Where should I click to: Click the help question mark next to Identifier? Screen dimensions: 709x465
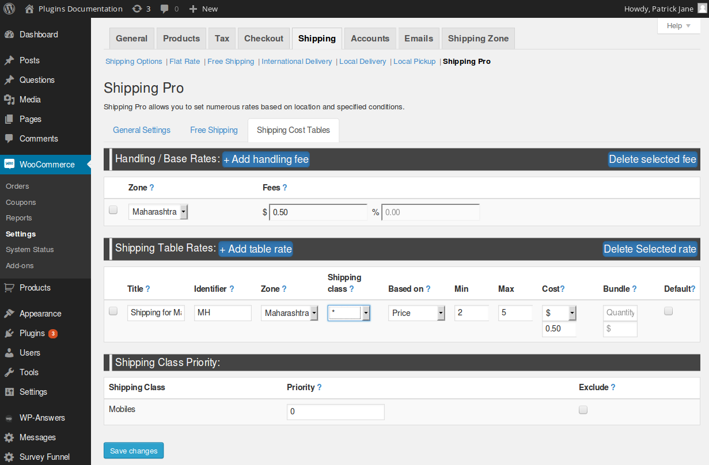232,289
